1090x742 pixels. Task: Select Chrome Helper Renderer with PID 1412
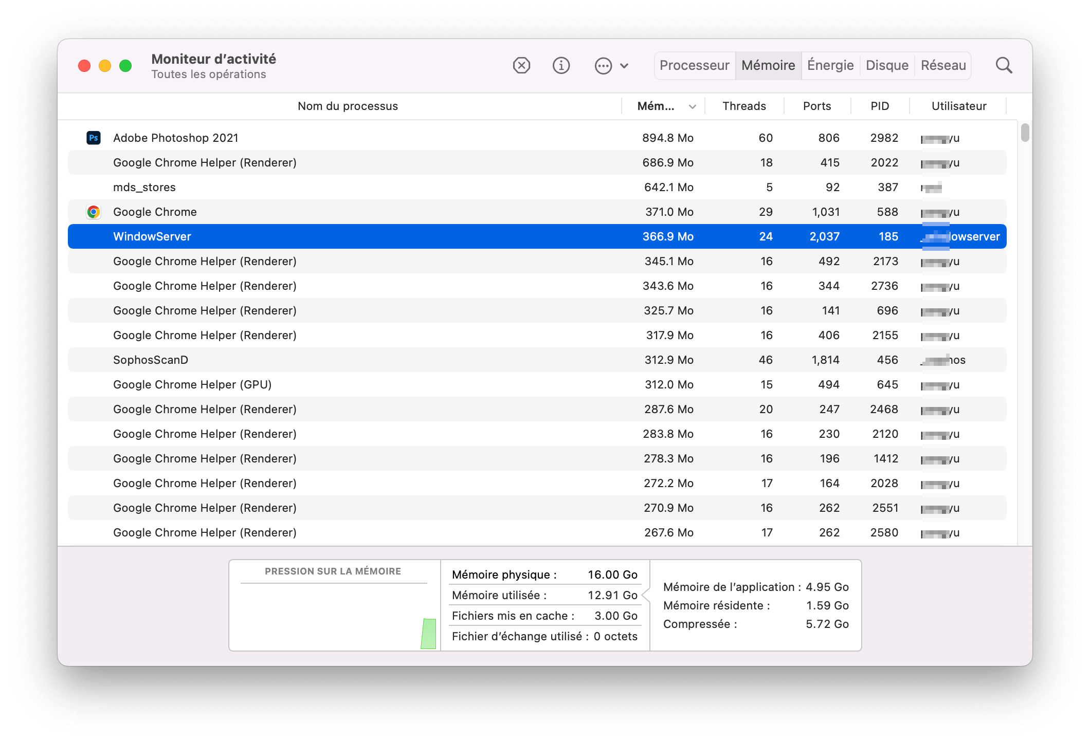click(537, 458)
